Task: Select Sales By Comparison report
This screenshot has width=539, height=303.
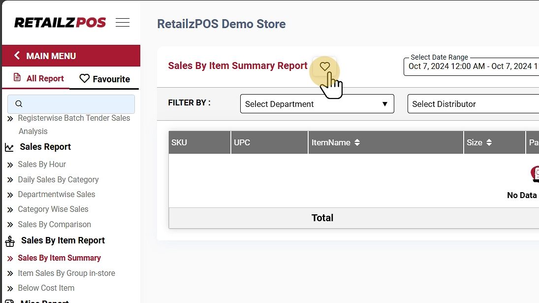Action: [x=54, y=224]
